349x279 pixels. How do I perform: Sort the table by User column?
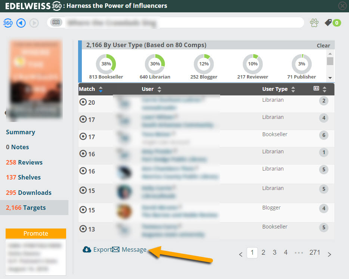160,89
